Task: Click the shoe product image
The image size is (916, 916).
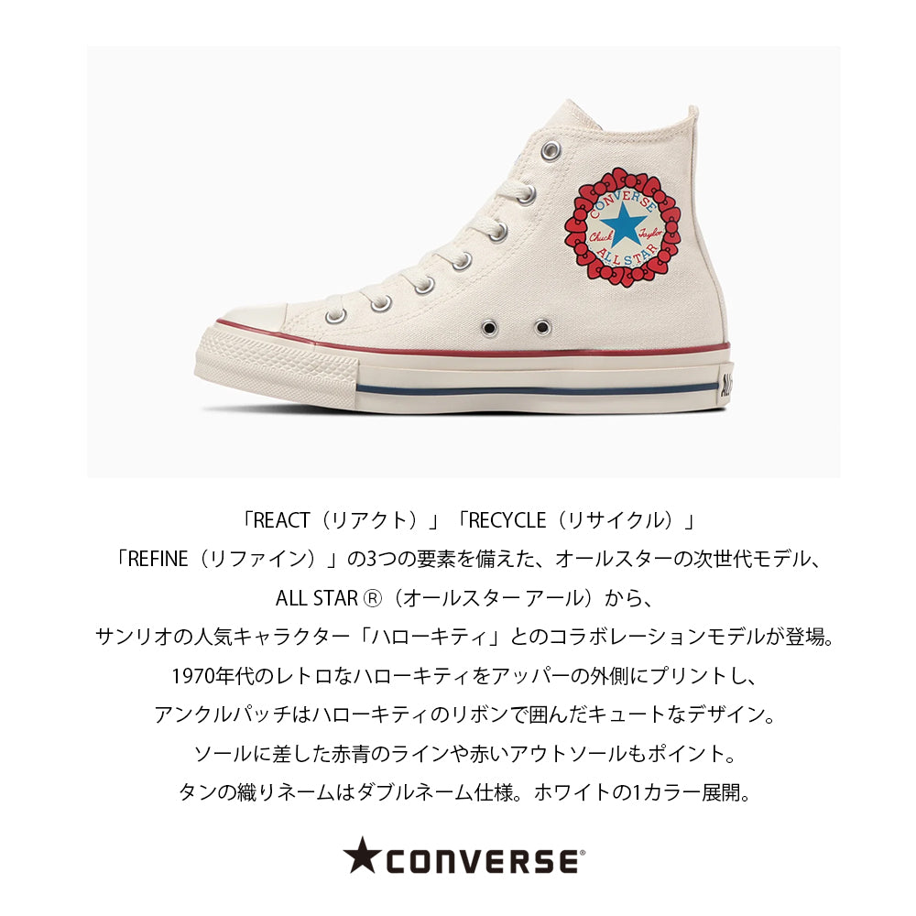Action: [463, 262]
